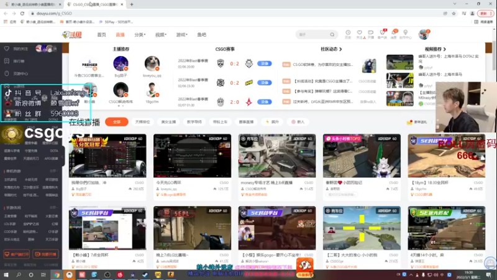Open the third left-sidebar item below 排行榜
497x280 pixels.
click(21, 73)
